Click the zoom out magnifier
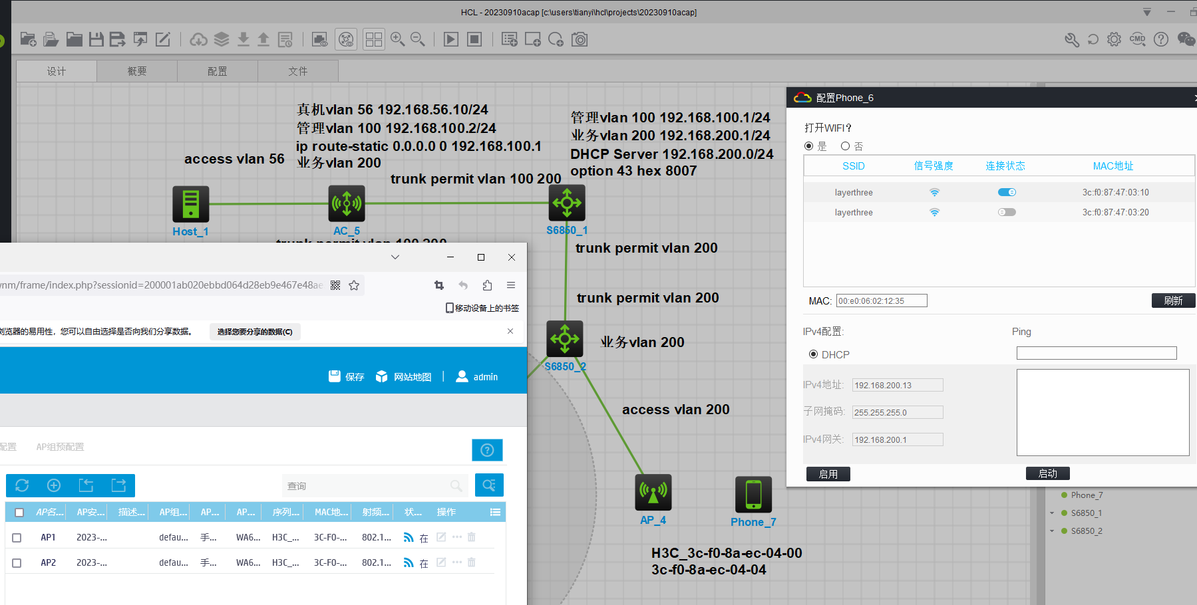Image resolution: width=1197 pixels, height=605 pixels. click(418, 40)
